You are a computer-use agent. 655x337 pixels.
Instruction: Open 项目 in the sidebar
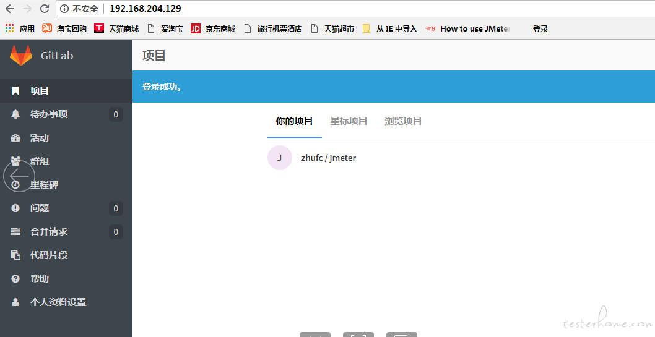pyautogui.click(x=66, y=90)
